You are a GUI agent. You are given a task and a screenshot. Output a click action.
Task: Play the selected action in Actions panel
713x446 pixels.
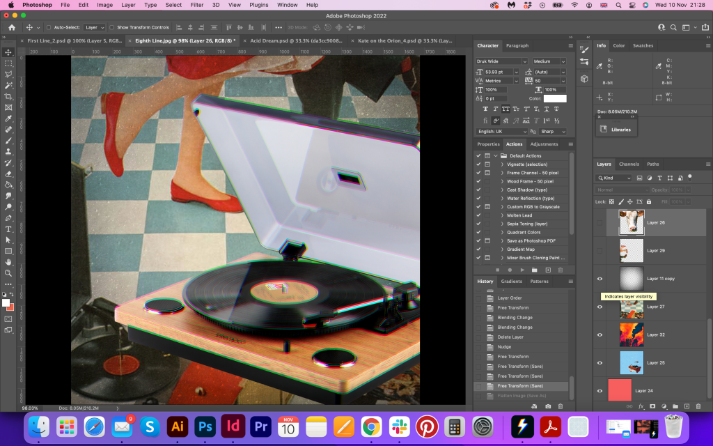tap(522, 270)
